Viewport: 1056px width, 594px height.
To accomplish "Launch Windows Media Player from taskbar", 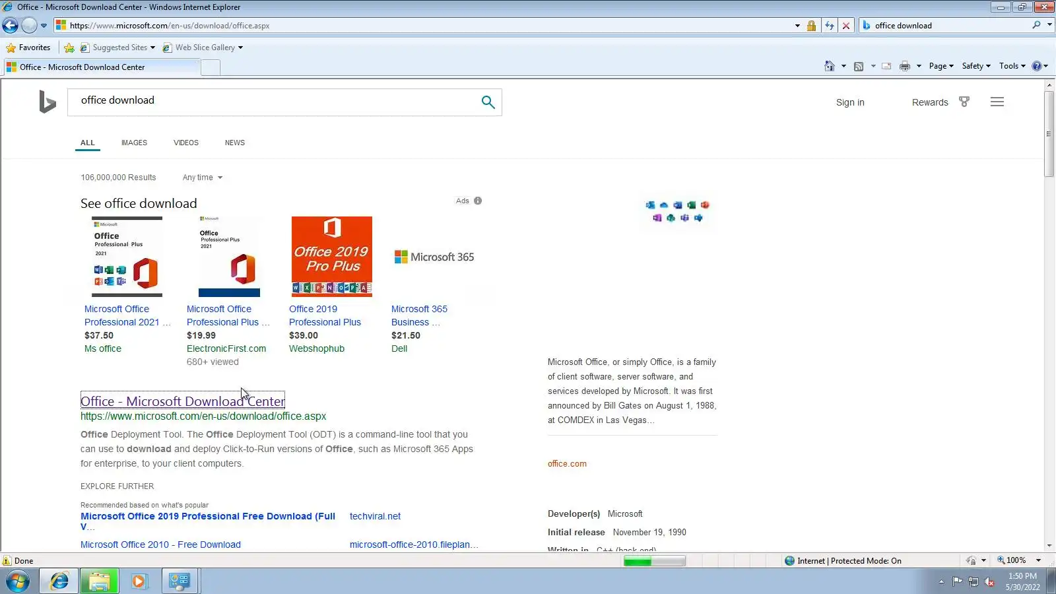I will point(139,581).
